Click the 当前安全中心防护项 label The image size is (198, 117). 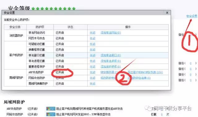pyautogui.click(x=16, y=20)
